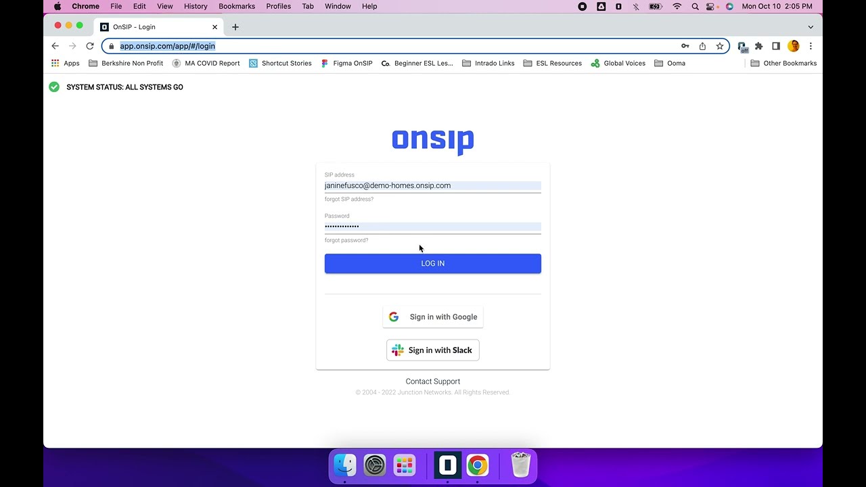Open the side panel icon
Screen dimensions: 866x487
tap(776, 46)
